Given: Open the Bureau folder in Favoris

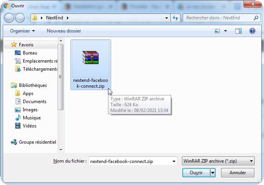Looking at the screenshot, I should (30, 53).
